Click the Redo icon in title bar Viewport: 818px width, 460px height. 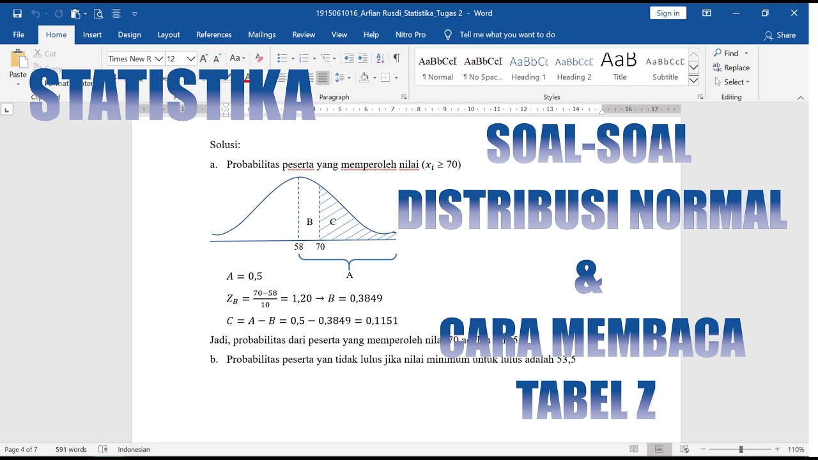pyautogui.click(x=59, y=13)
